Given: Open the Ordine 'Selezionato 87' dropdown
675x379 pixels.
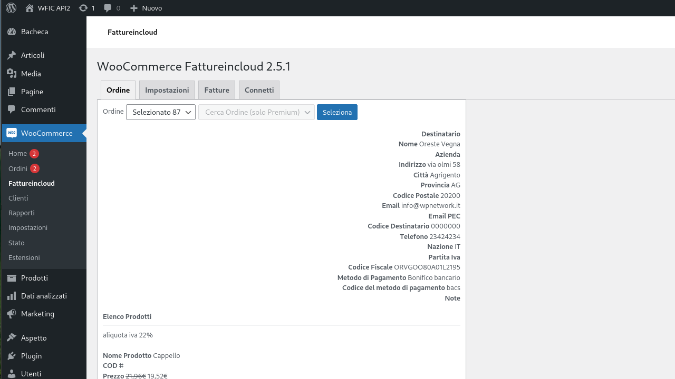Looking at the screenshot, I should [161, 112].
